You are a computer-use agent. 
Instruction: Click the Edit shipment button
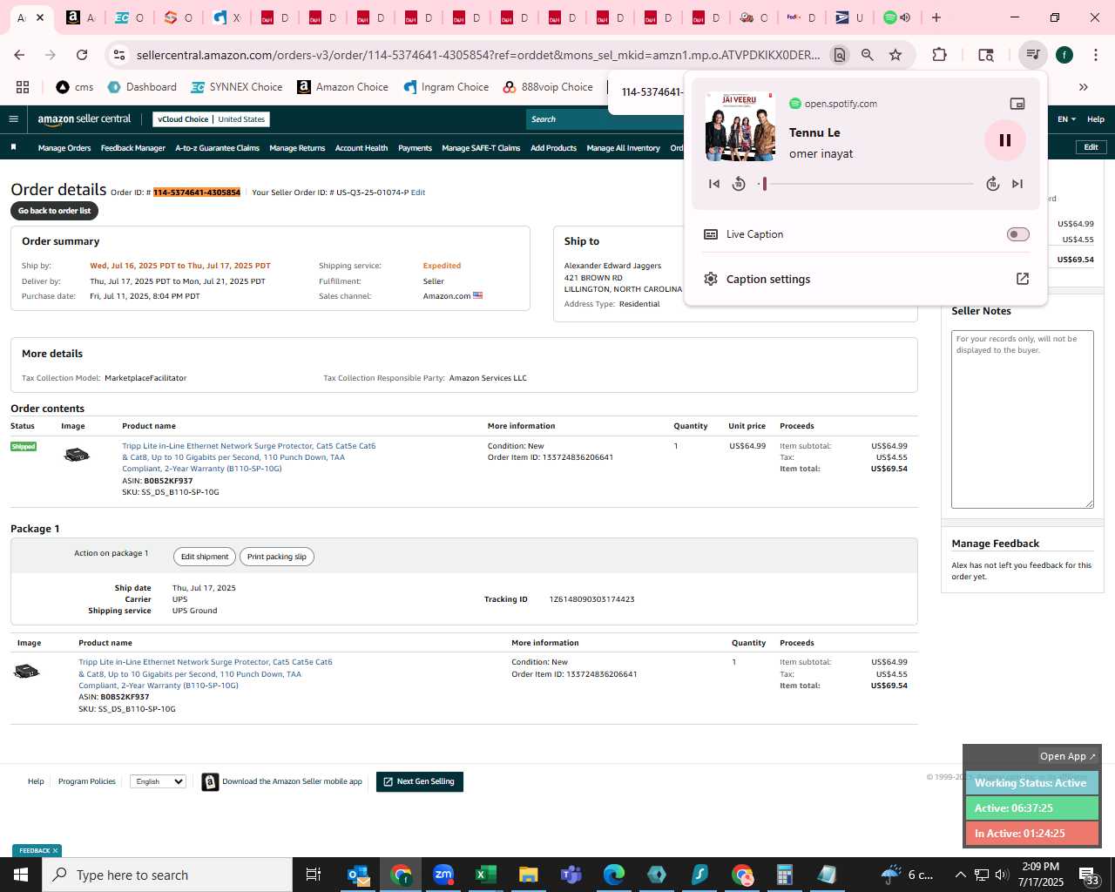[205, 557]
